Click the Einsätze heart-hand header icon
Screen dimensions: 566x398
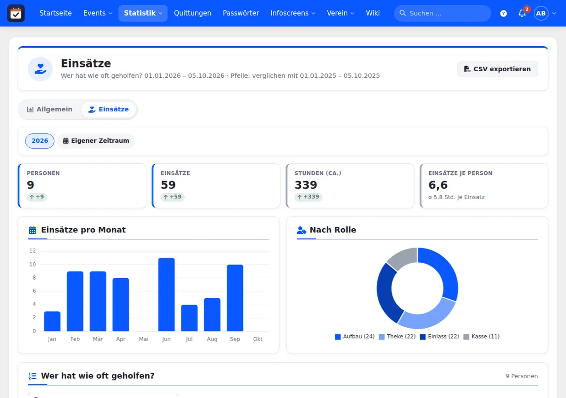(x=40, y=69)
